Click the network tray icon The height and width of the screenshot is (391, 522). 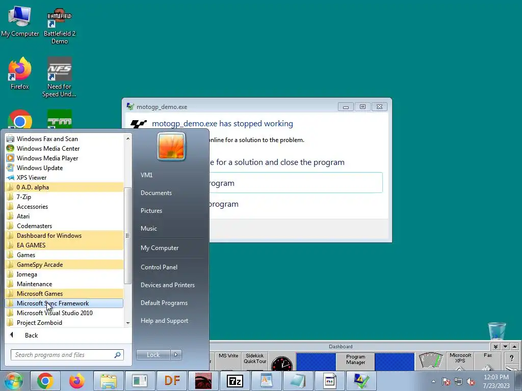pos(458,382)
